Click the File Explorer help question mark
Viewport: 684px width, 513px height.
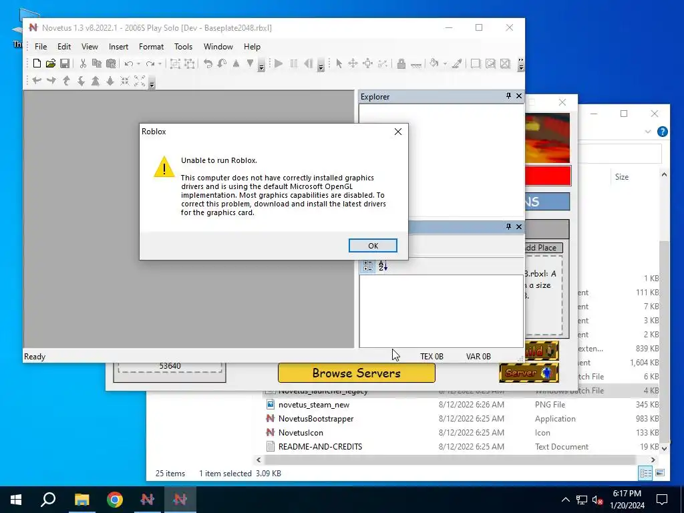point(662,132)
